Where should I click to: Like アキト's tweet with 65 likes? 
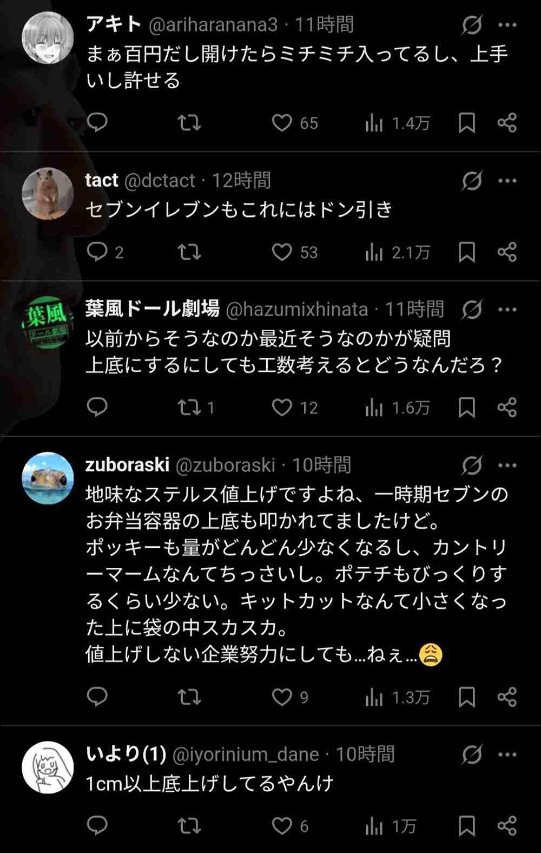coord(282,123)
